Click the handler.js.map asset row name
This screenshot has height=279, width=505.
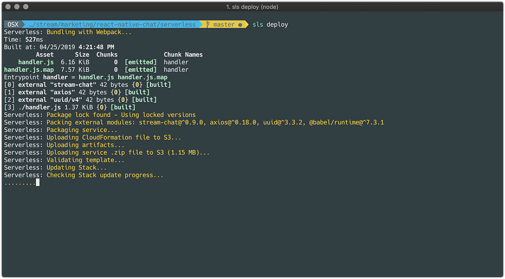[x=29, y=70]
